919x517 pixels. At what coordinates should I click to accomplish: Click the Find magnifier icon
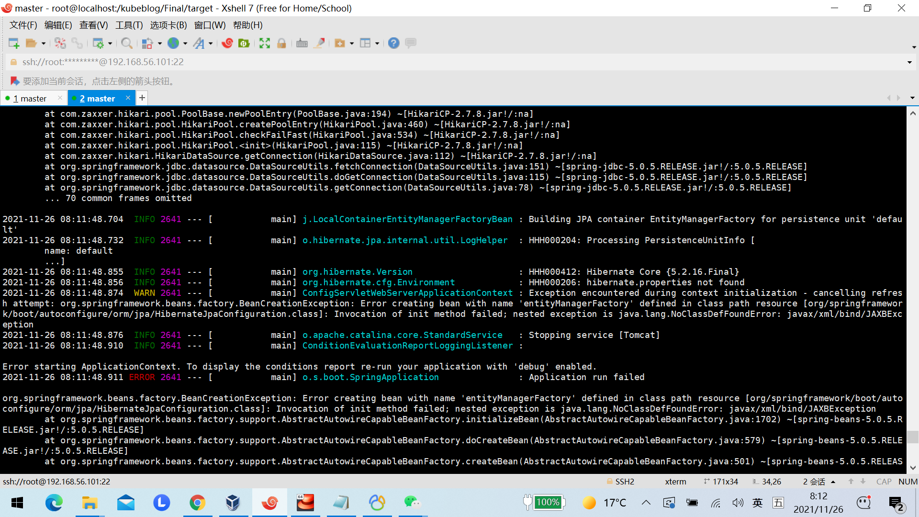pos(127,43)
